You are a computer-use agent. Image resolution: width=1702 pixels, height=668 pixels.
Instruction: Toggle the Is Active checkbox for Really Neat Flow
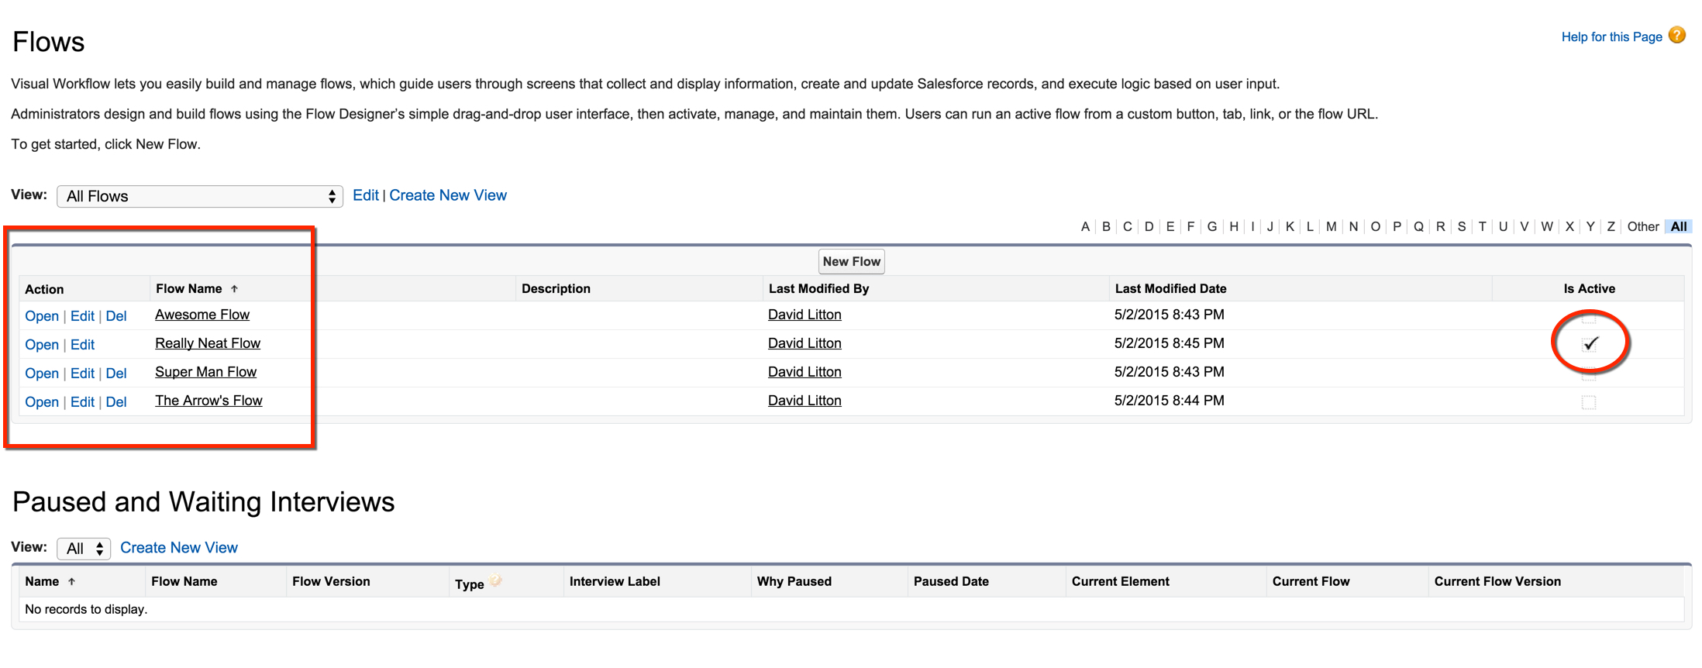[1590, 344]
